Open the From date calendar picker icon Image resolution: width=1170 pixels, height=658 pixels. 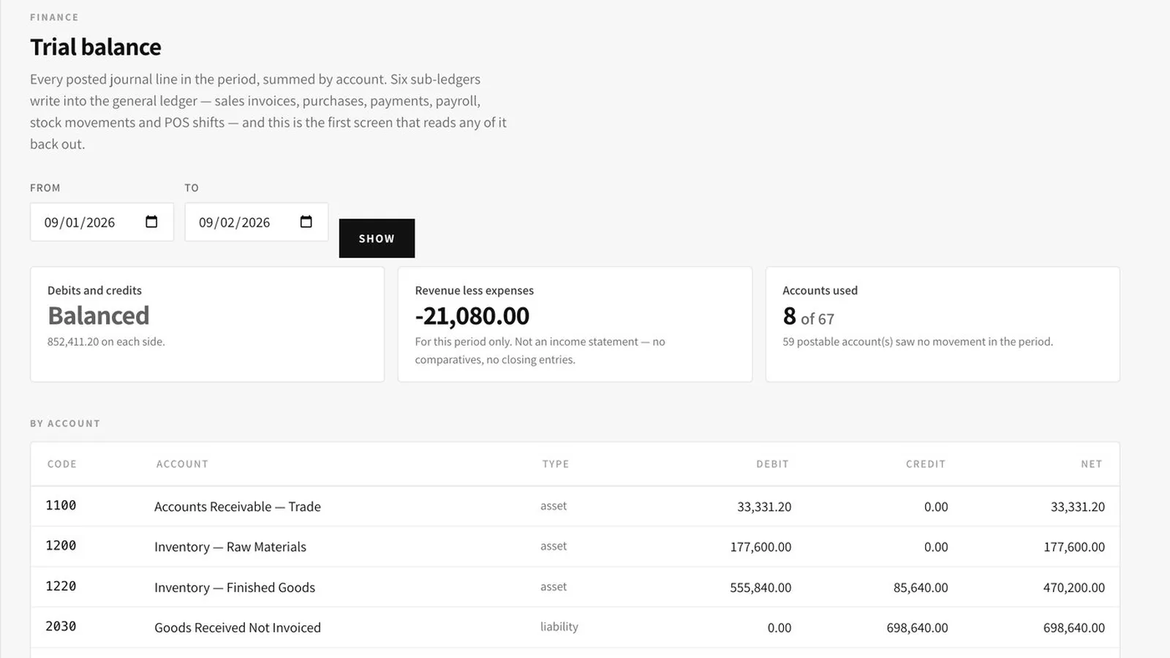pyautogui.click(x=151, y=222)
